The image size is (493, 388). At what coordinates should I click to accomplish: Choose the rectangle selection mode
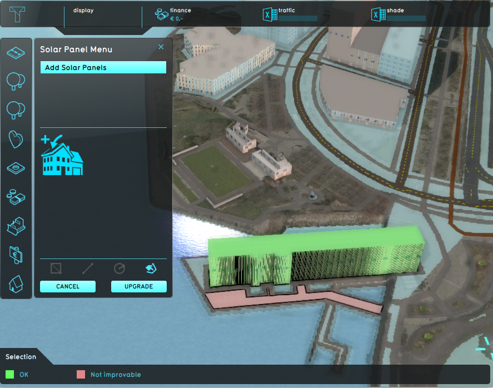56,269
